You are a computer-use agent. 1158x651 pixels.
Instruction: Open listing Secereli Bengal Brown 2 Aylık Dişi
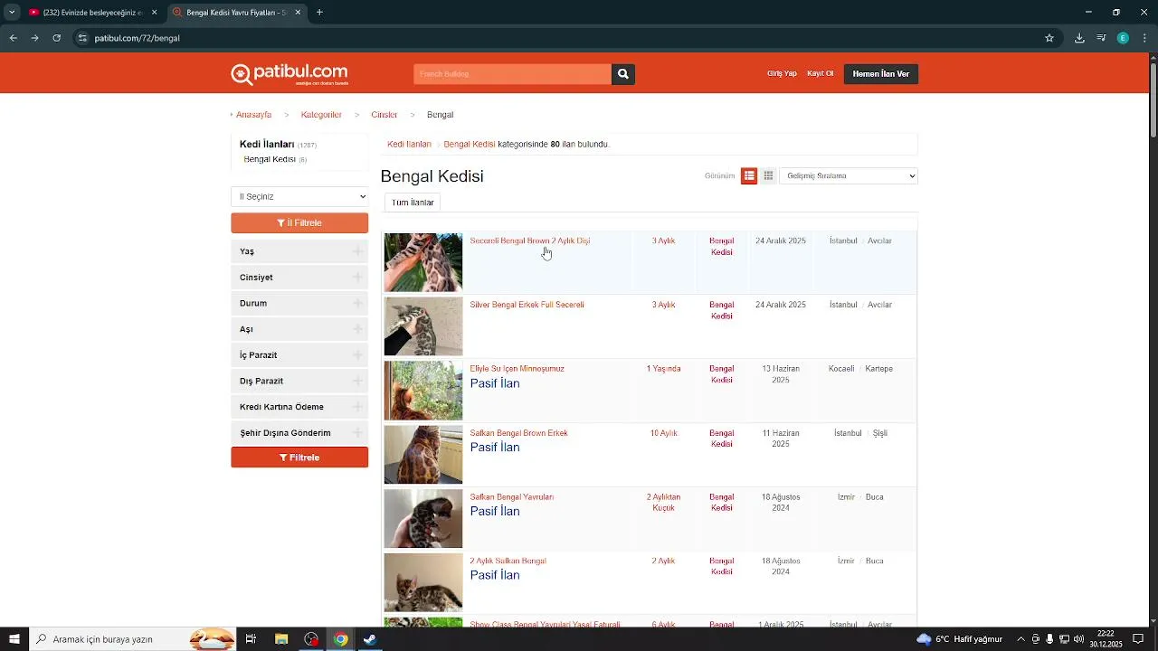tap(529, 241)
